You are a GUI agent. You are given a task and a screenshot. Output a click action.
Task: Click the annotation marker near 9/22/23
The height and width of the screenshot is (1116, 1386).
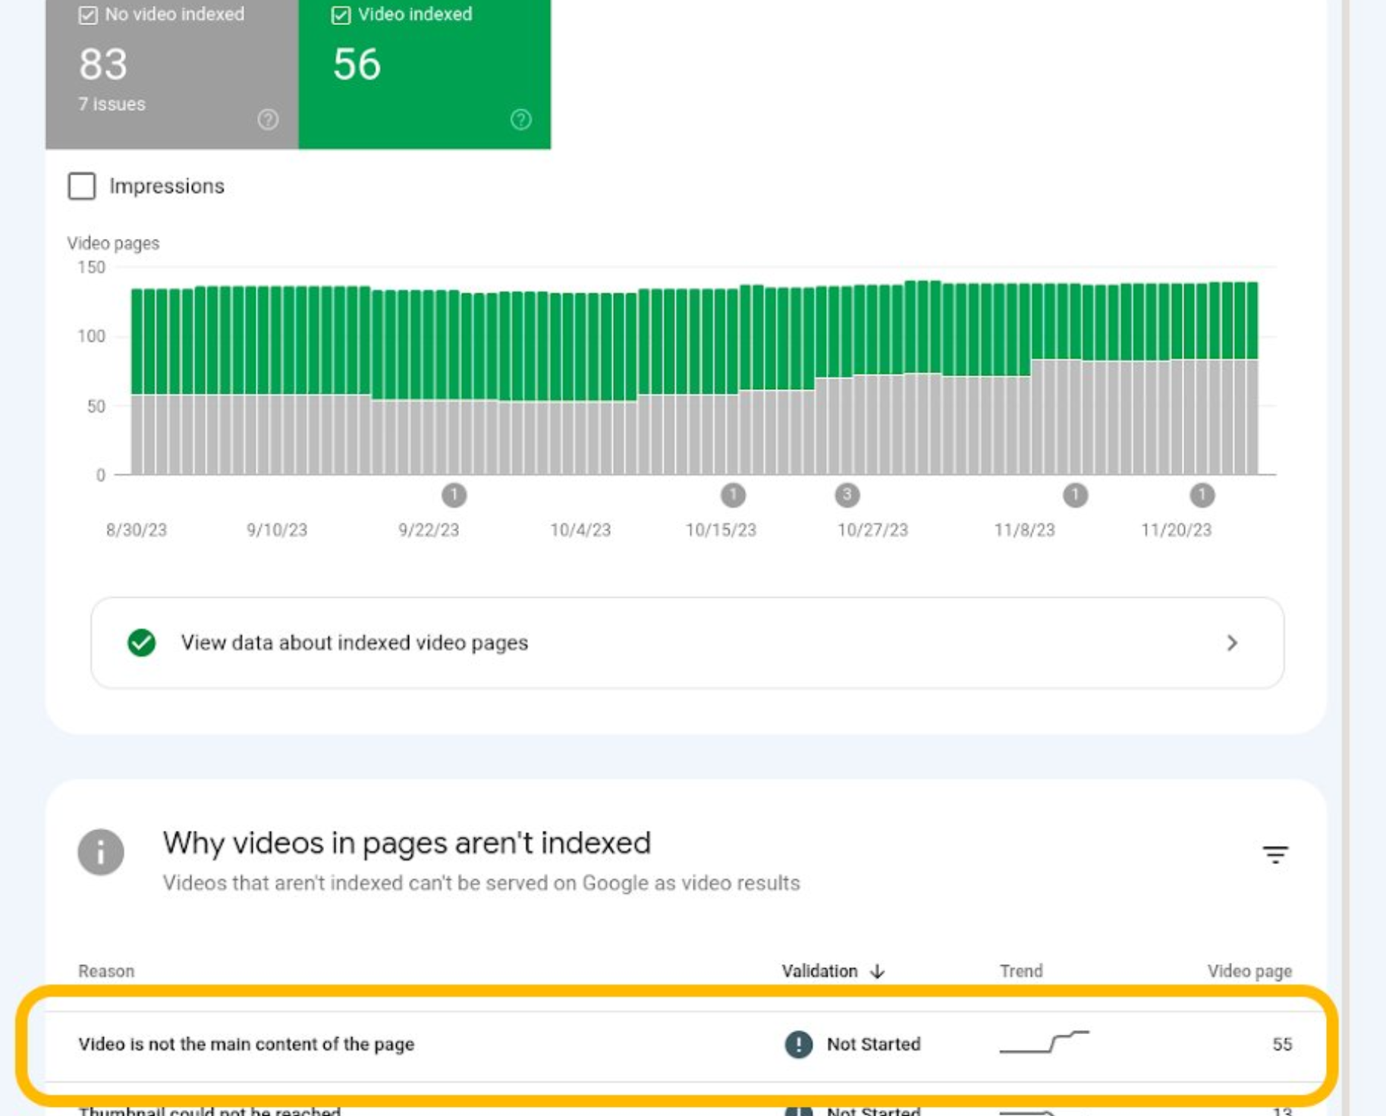[x=454, y=495]
